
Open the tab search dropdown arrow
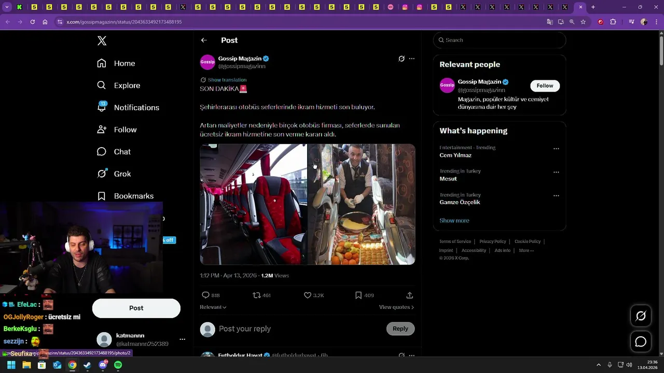point(7,7)
